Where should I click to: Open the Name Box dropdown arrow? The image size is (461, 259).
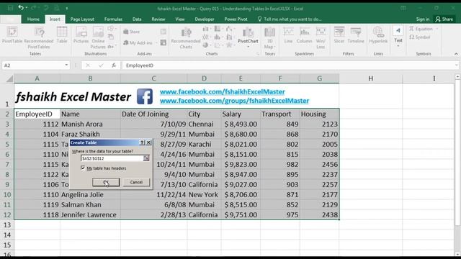tap(66, 65)
